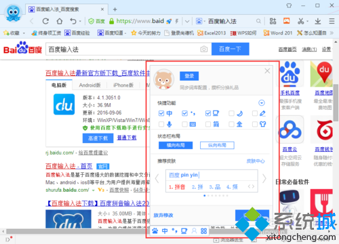The width and height of the screenshot is (339, 244).
Task: Open the grid toolbox icon on the IME bar
Action: (203, 231)
